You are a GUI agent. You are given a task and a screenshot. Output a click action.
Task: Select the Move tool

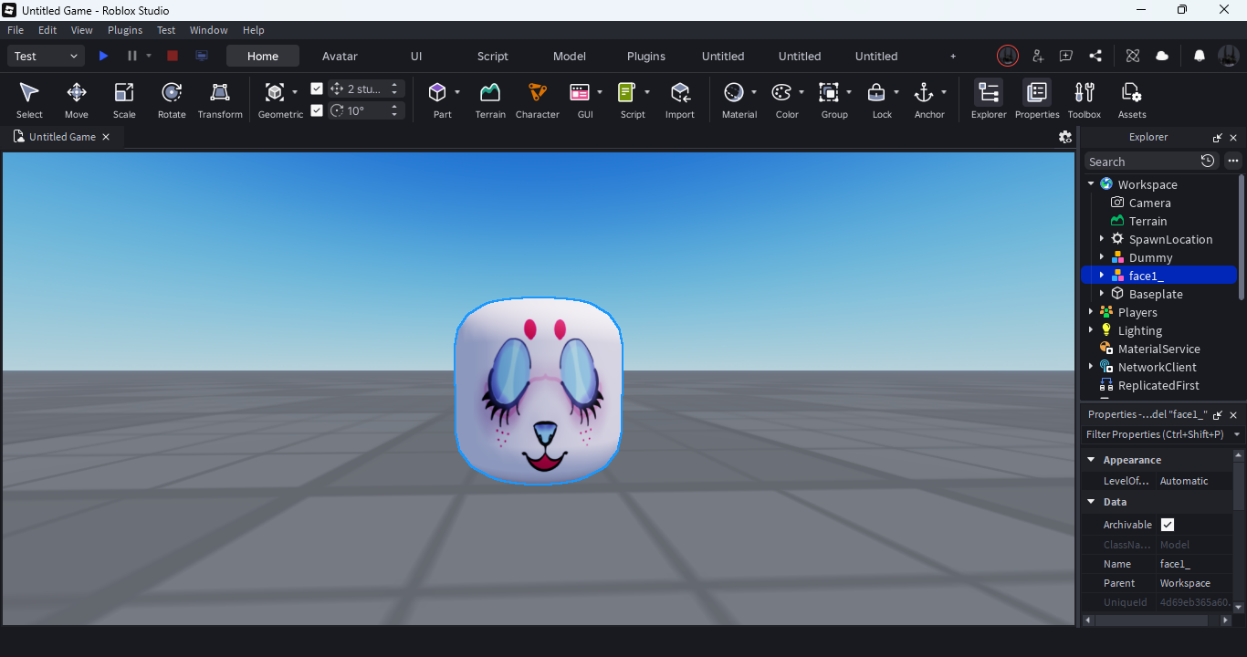click(x=77, y=100)
